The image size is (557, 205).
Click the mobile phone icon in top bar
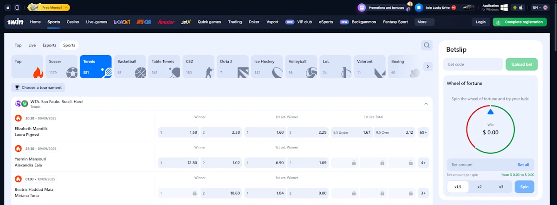pos(18,7)
